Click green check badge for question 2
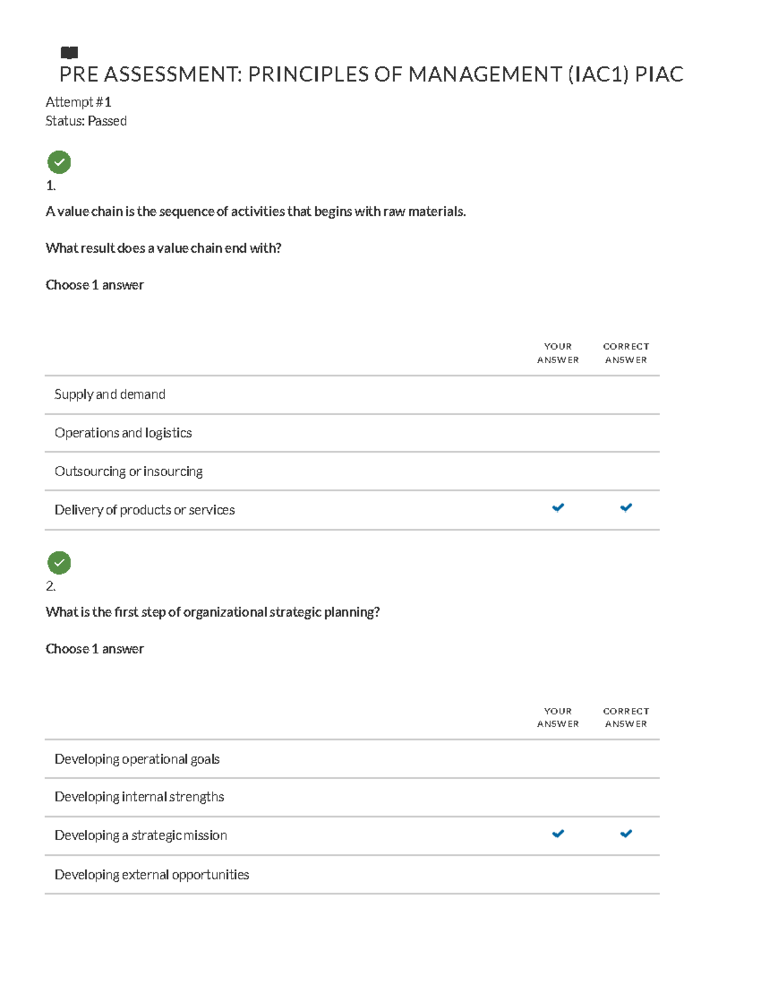The image size is (761, 986). coord(59,563)
